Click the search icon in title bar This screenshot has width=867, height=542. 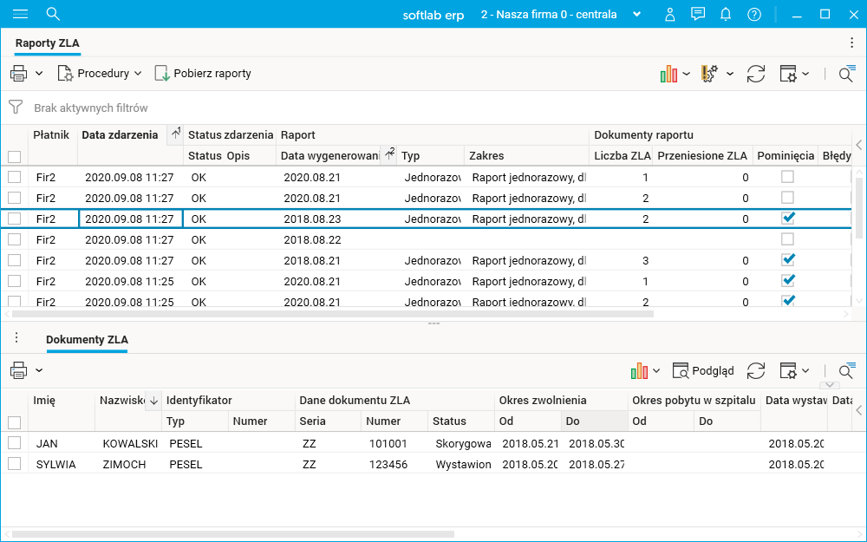click(x=53, y=14)
